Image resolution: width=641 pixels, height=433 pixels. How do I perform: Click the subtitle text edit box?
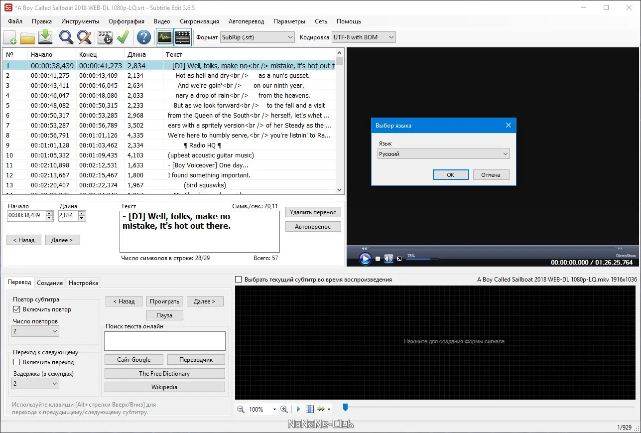[200, 232]
